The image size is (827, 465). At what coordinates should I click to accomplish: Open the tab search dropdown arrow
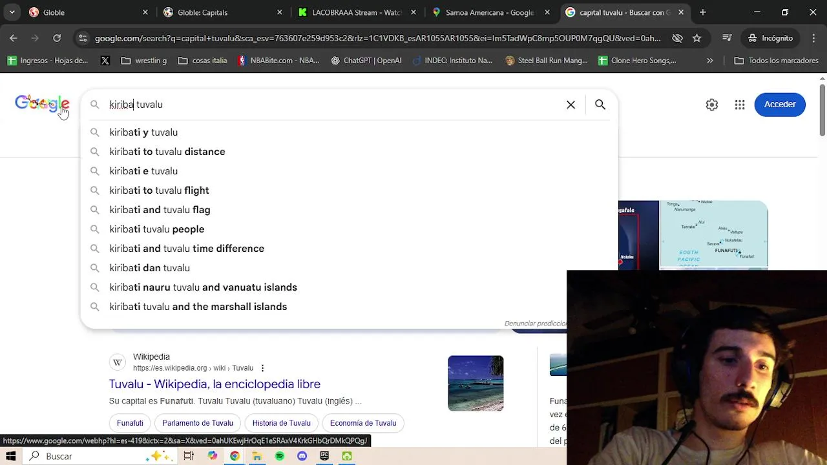[12, 12]
